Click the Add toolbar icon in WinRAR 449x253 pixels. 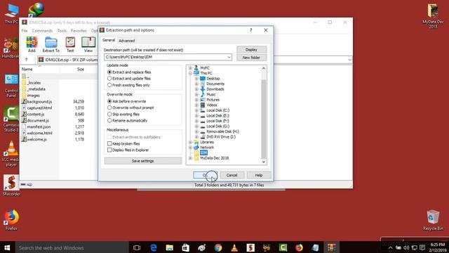[32, 44]
